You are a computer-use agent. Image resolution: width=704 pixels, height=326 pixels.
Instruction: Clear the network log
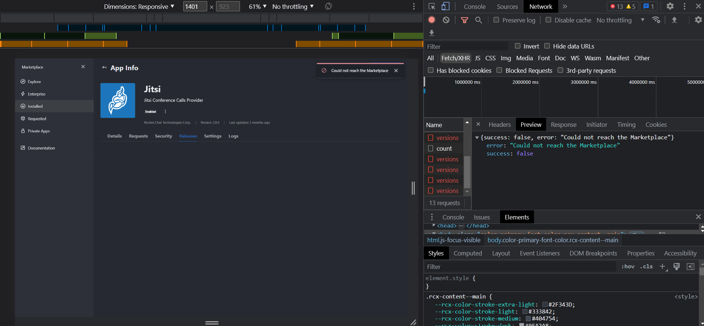pyautogui.click(x=446, y=20)
